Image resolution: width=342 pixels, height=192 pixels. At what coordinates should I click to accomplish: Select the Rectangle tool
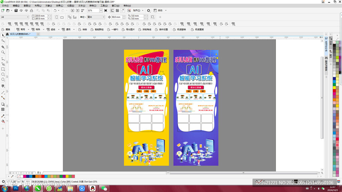click(3, 69)
